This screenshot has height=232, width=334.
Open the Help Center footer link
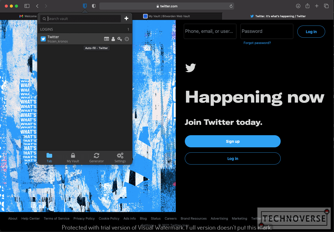click(x=31, y=219)
